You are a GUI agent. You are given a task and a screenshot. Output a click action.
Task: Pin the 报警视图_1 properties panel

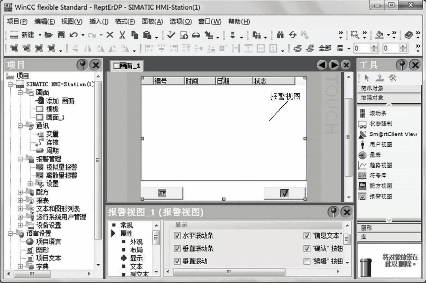[x=334, y=212]
